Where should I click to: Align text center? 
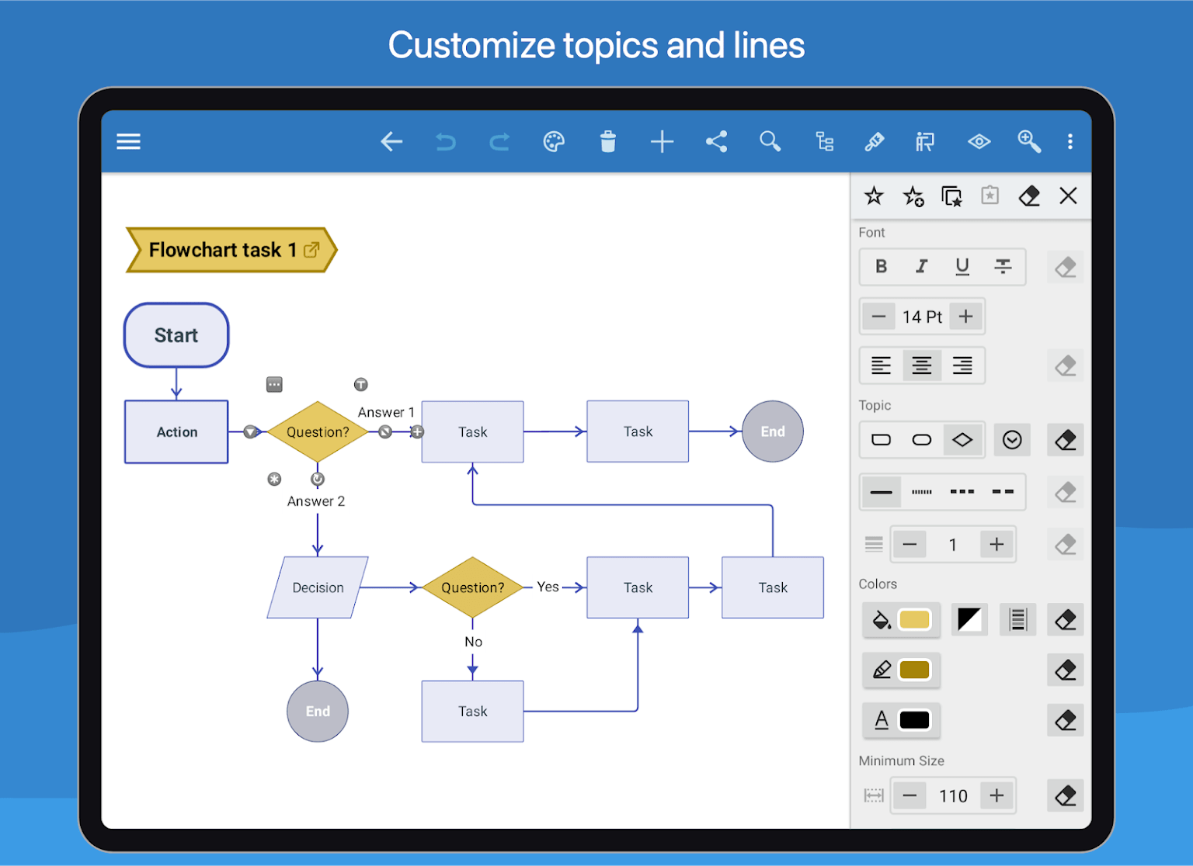click(x=922, y=365)
